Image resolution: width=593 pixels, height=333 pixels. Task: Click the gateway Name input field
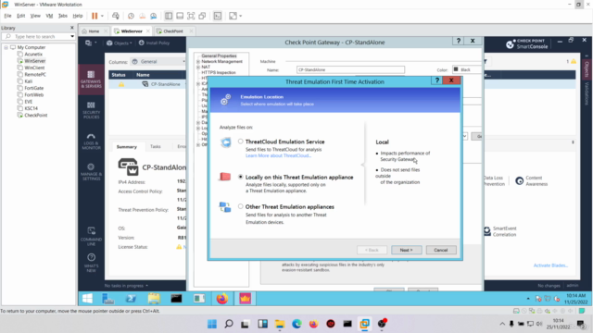click(x=350, y=70)
